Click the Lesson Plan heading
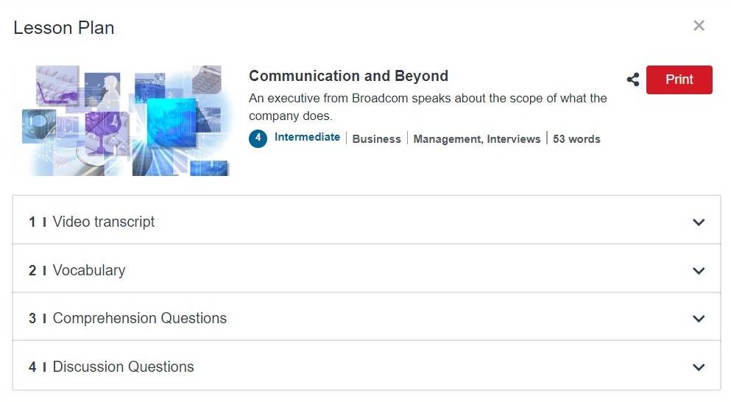 click(64, 28)
